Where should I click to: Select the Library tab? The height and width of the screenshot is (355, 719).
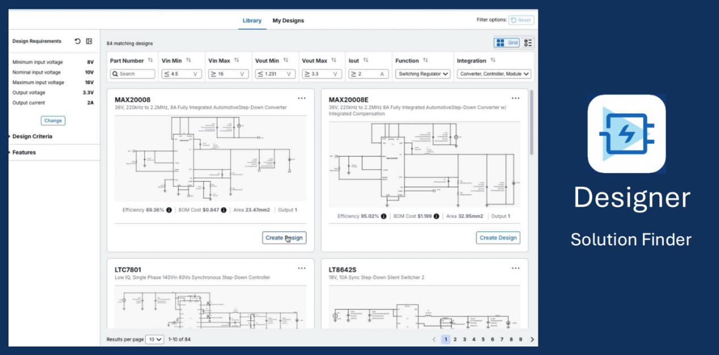(x=252, y=20)
